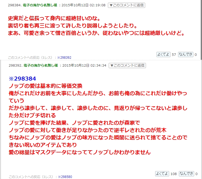Click the first comment's red text starting 史実だと信長
This screenshot has height=179, width=202.
click(x=96, y=26)
